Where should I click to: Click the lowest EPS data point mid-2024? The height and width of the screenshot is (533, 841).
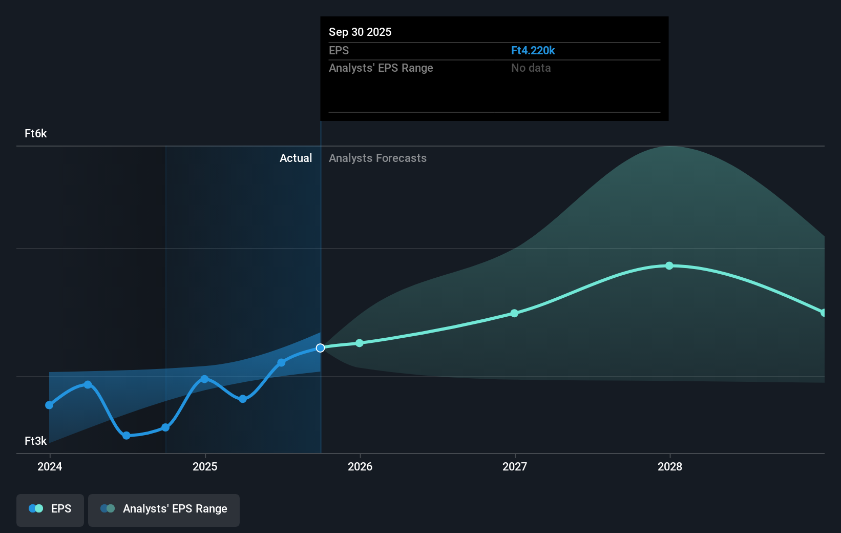point(127,436)
